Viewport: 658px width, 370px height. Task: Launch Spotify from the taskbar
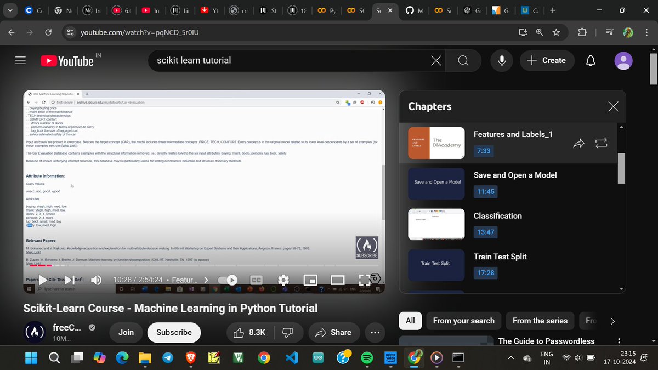coord(367,357)
